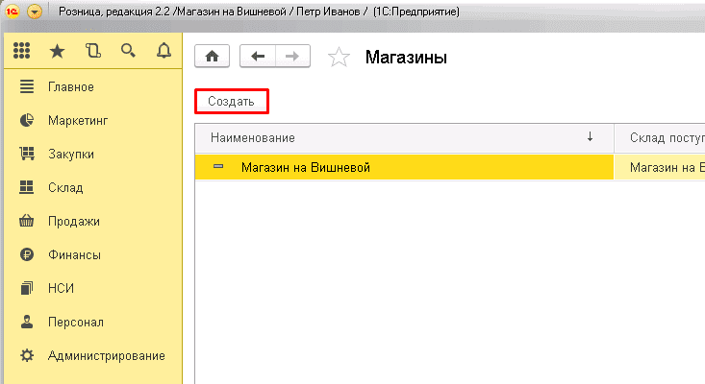
Task: Open the Notifications bell icon
Action: [163, 51]
